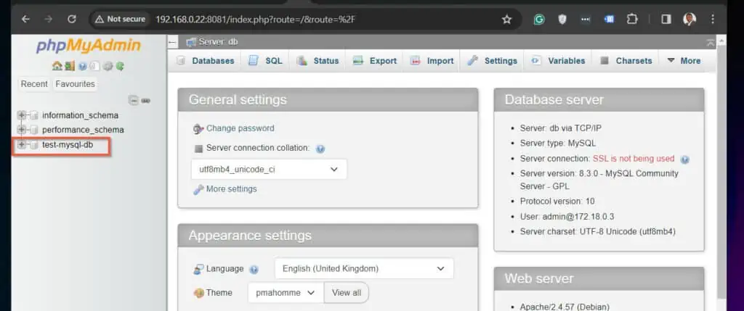
Task: Click the log out door icon
Action: coord(70,66)
